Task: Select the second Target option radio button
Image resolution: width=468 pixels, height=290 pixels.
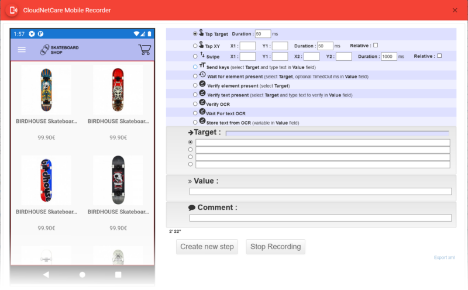Action: (190, 150)
